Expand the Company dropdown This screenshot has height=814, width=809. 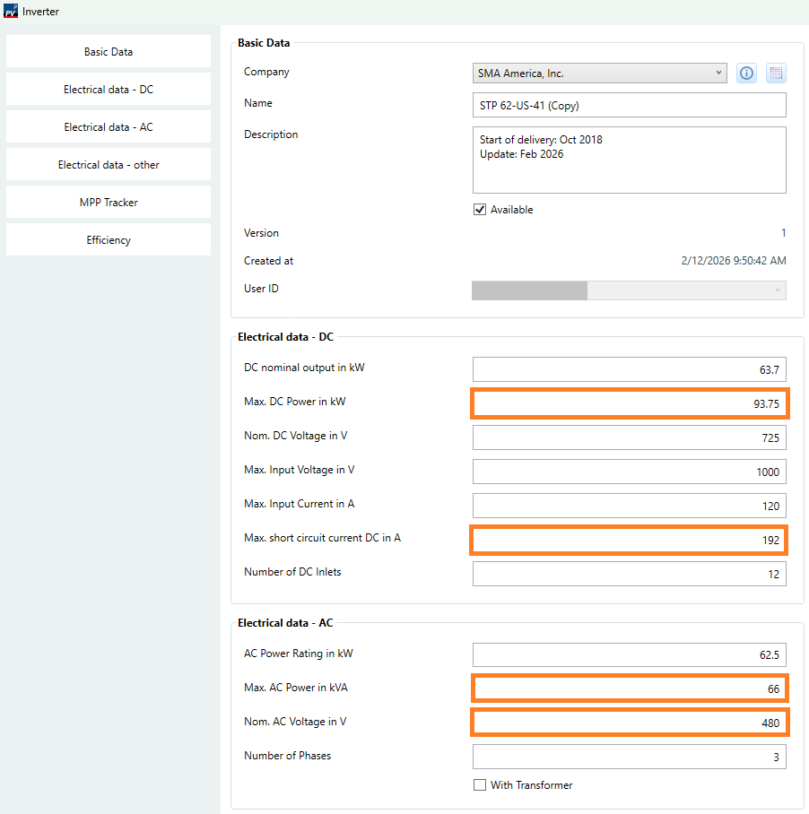click(599, 74)
